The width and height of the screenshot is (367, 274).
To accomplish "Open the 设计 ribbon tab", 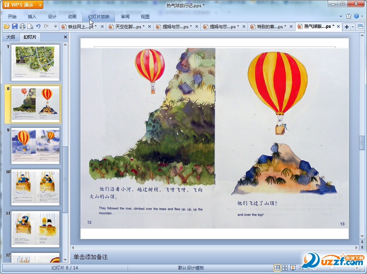I will [52, 16].
